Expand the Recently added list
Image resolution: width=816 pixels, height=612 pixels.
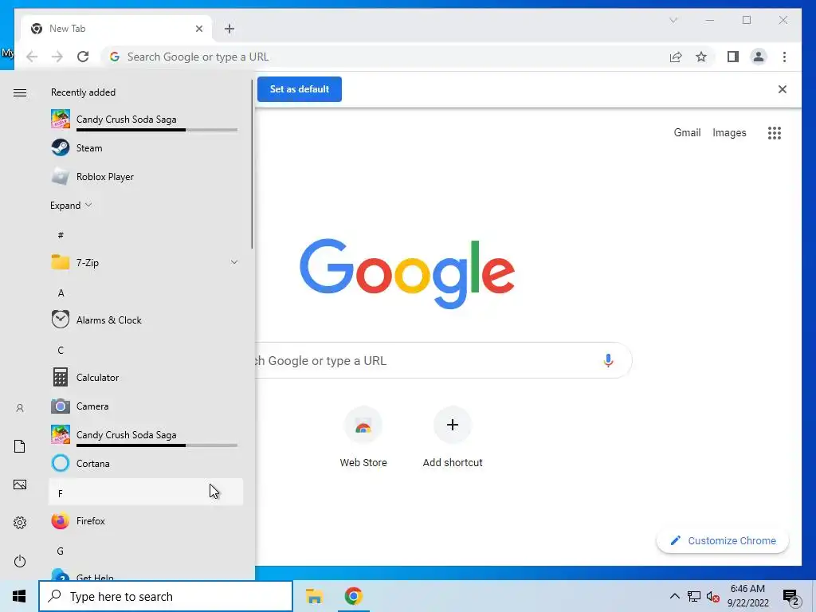(71, 206)
